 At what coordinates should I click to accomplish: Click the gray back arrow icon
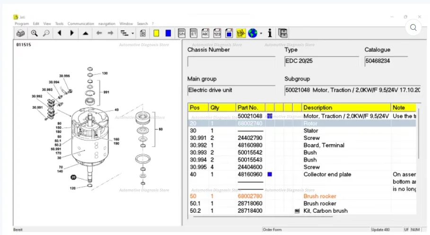tap(99, 33)
